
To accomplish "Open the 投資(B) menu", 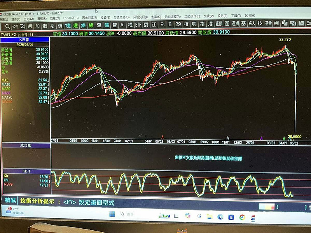I will point(105,17).
